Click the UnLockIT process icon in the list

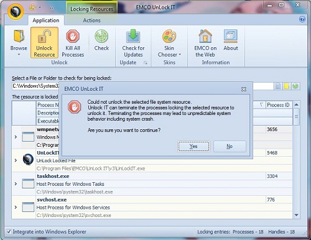pos(28,159)
